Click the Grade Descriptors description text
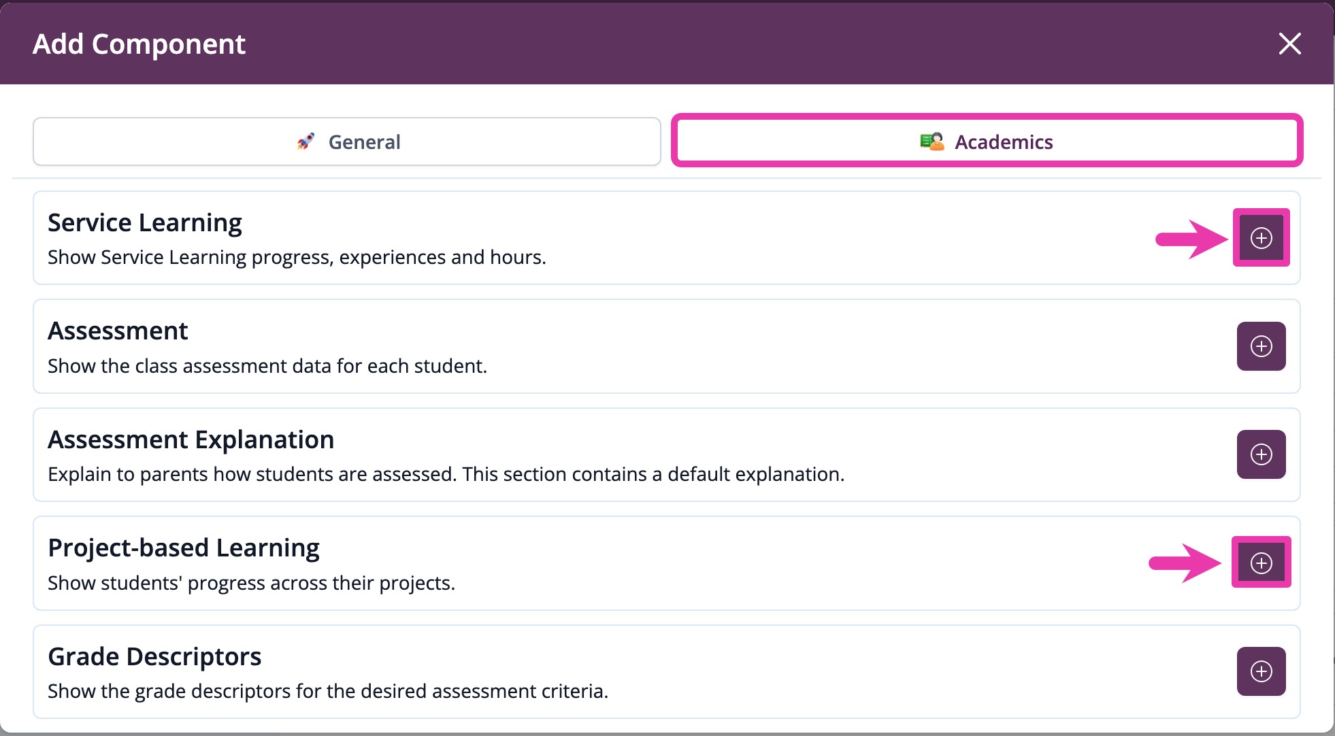Viewport: 1335px width, 736px height. pos(327,690)
